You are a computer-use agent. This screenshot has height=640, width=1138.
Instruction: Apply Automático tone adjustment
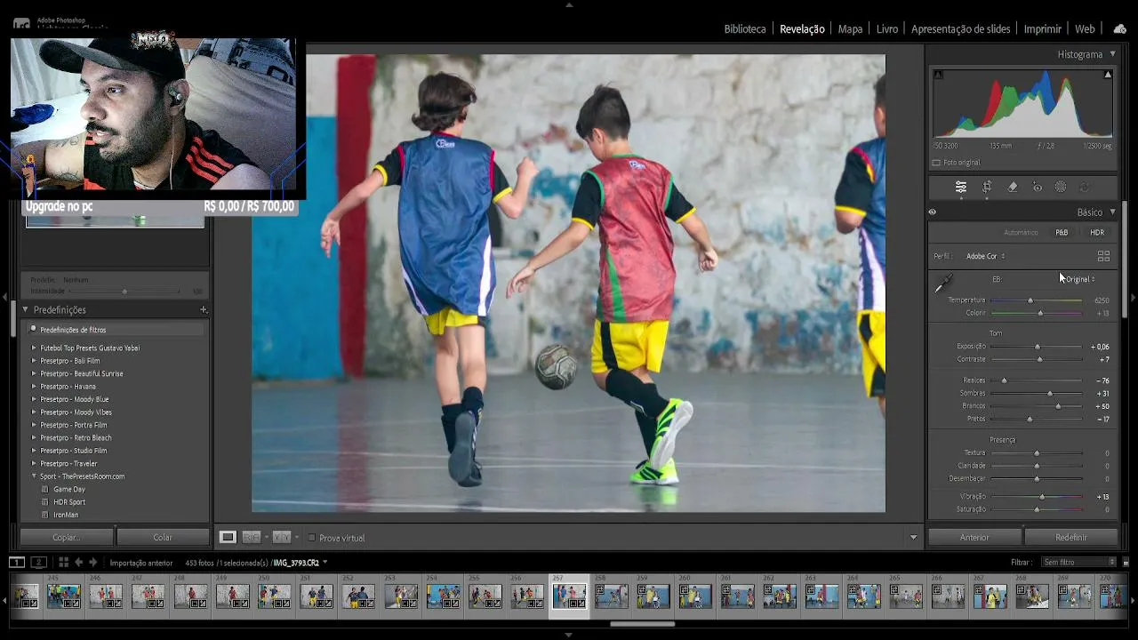coord(1021,233)
